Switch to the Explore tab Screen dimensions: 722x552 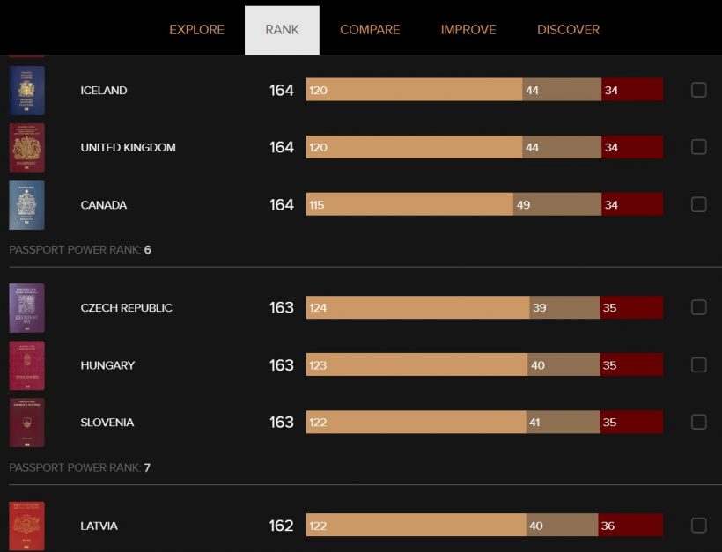(196, 30)
